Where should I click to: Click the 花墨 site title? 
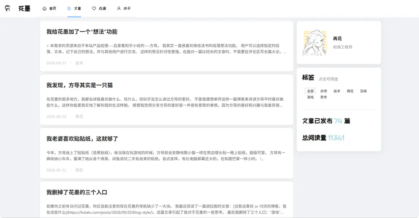coord(24,9)
